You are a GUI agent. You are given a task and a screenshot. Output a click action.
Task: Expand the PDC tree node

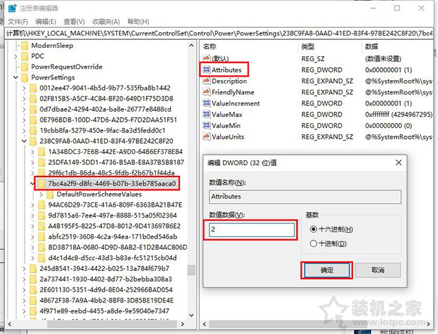click(x=16, y=56)
